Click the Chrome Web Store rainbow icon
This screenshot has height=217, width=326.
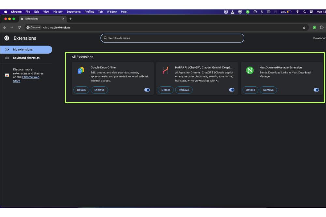(7, 75)
